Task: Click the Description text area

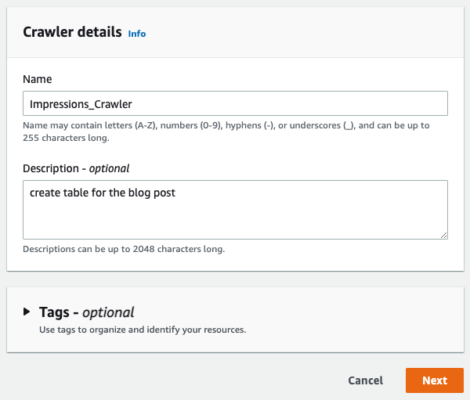Action: (235, 210)
